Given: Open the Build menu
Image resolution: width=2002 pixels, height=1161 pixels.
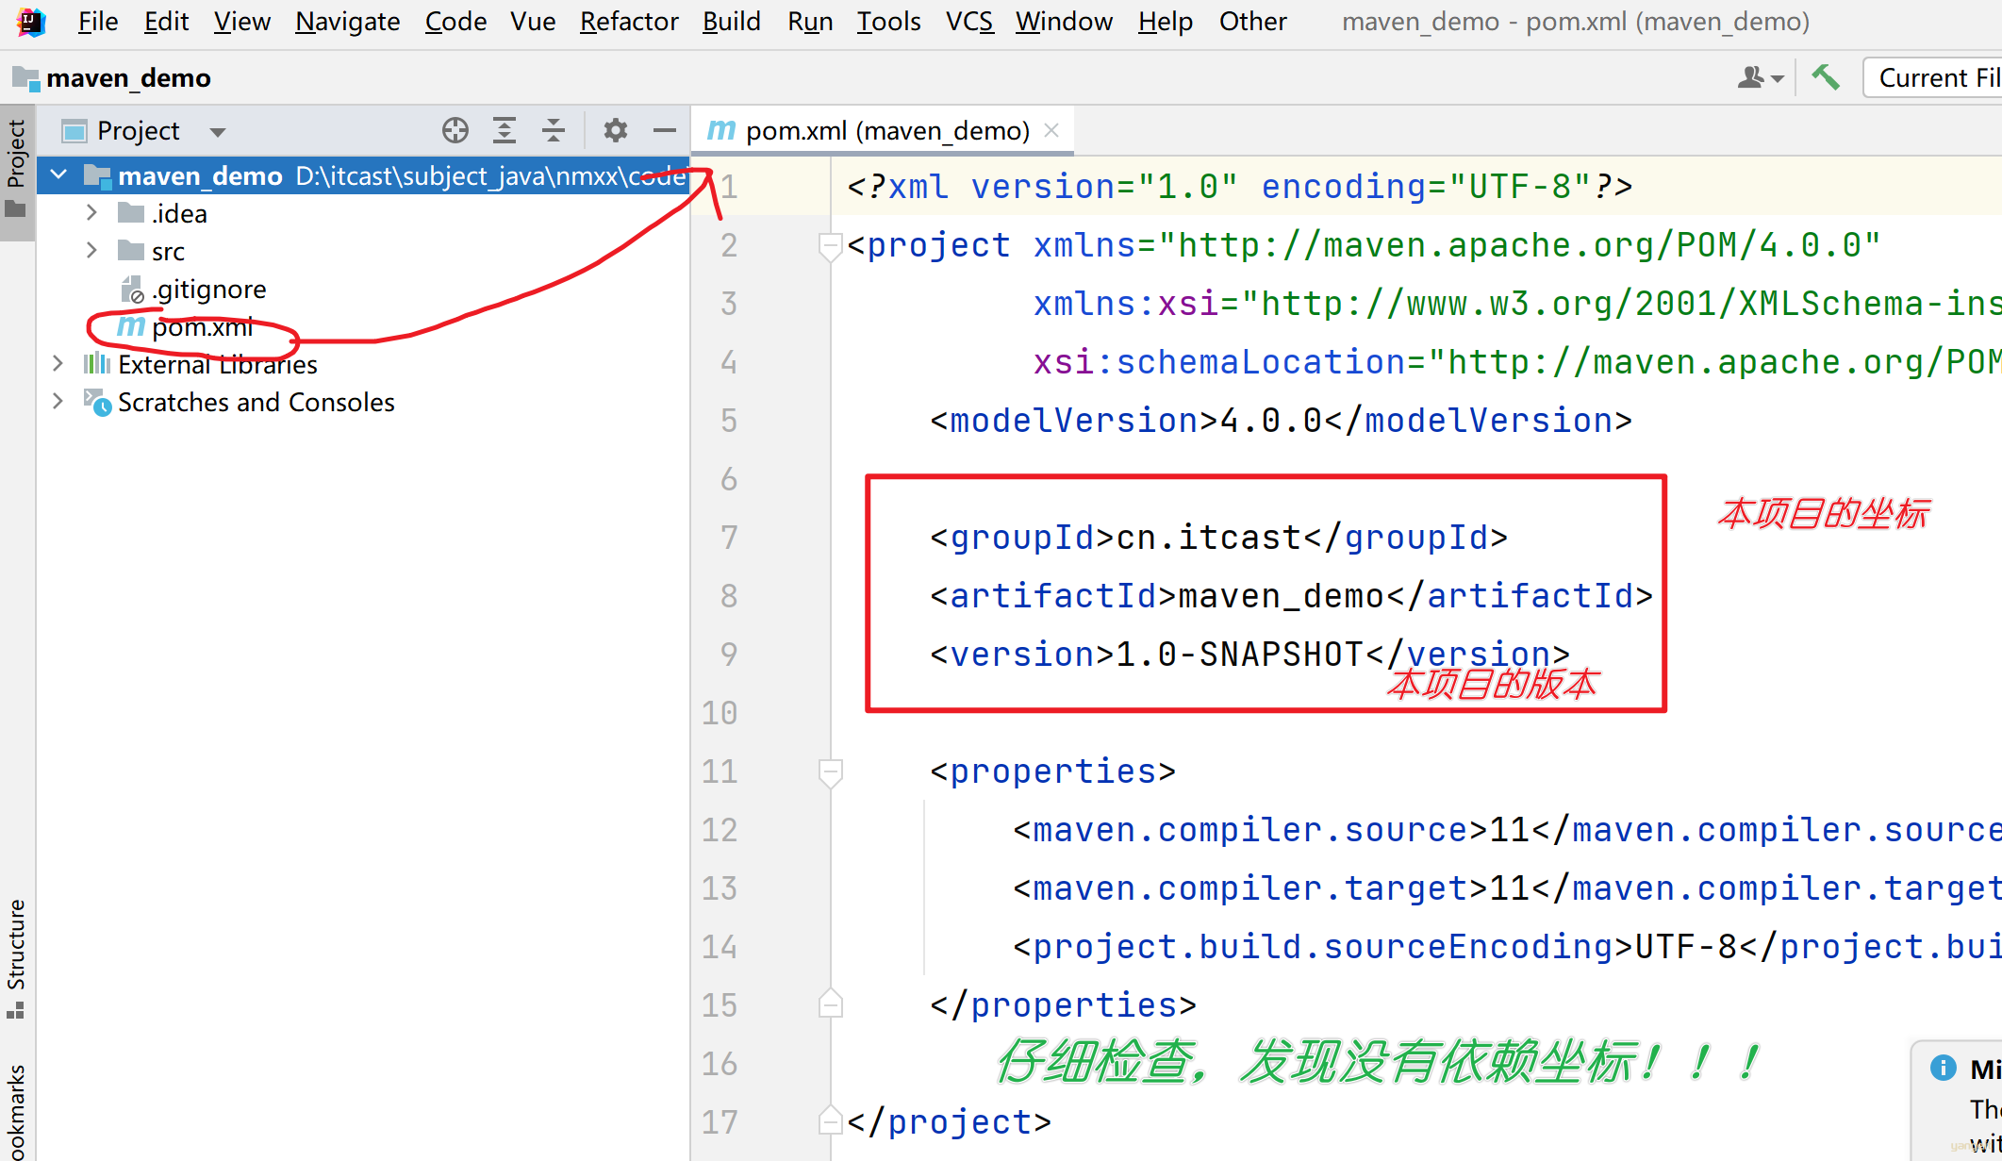Looking at the screenshot, I should point(731,21).
